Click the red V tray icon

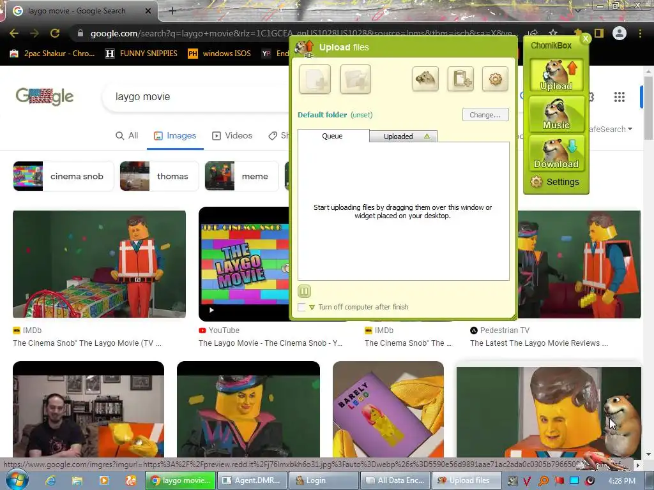tap(527, 481)
